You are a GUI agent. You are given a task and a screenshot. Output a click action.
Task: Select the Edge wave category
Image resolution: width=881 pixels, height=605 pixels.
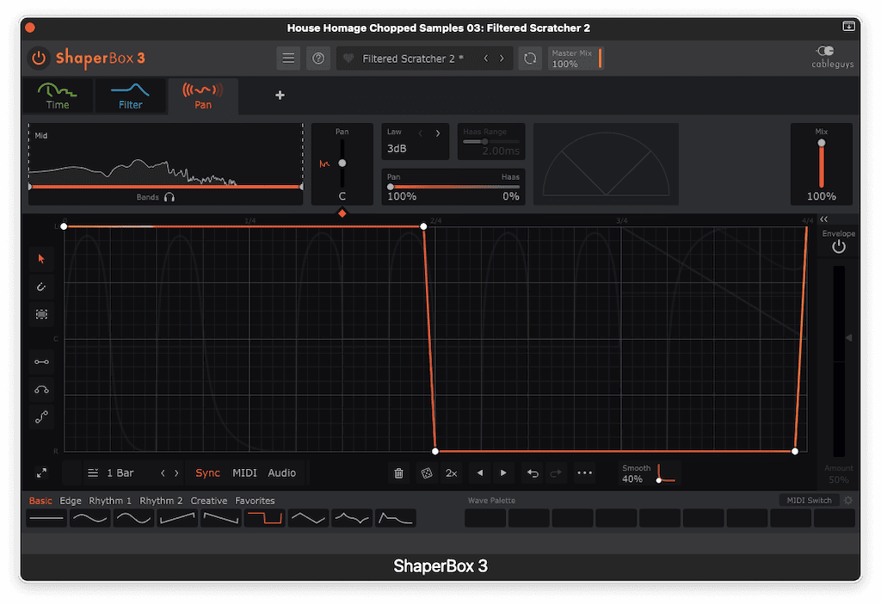(71, 500)
